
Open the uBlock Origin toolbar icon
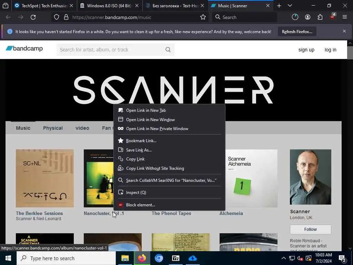333,17
